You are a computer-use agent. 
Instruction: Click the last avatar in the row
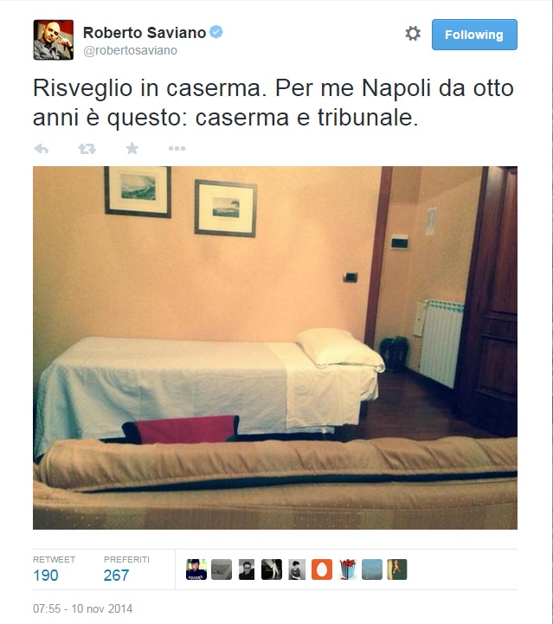click(397, 569)
